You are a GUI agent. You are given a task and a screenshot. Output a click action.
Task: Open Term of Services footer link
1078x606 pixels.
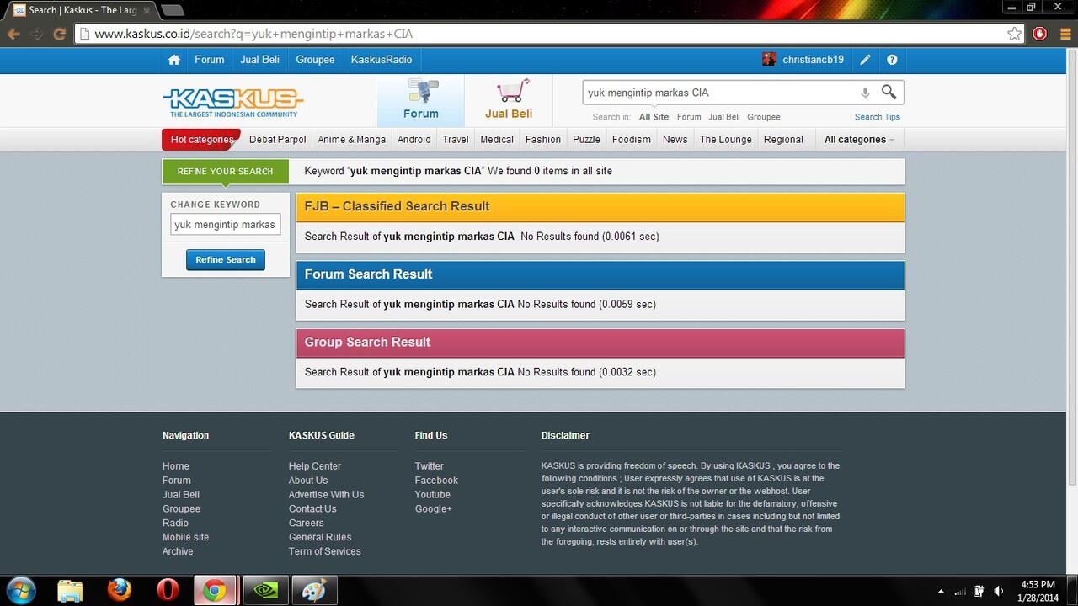click(x=324, y=551)
